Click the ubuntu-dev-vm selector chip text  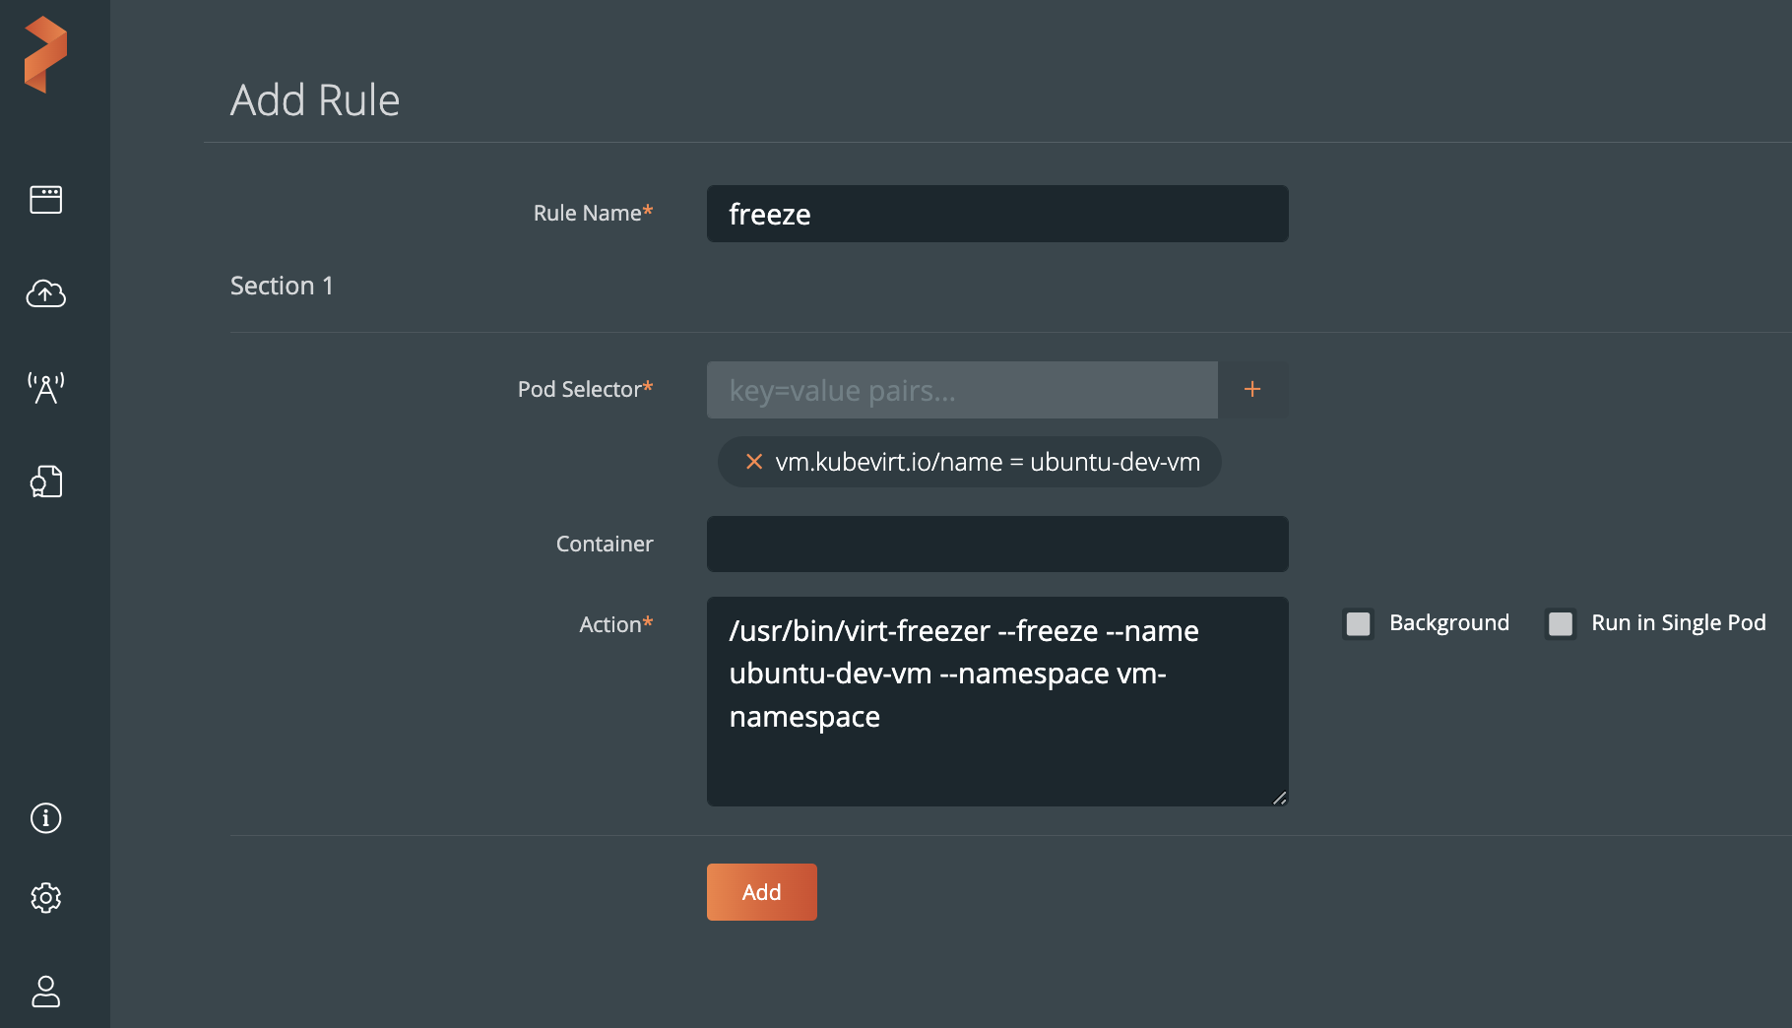coord(987,462)
